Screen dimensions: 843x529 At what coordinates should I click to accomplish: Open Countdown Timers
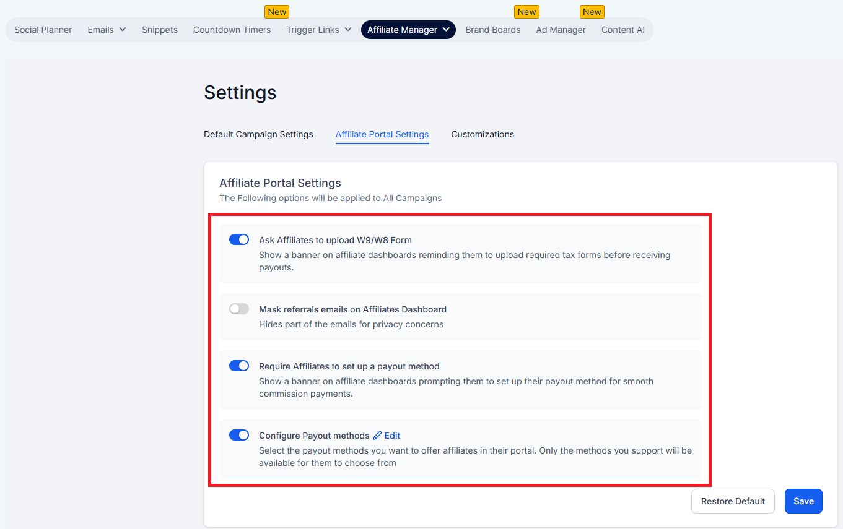pos(232,30)
